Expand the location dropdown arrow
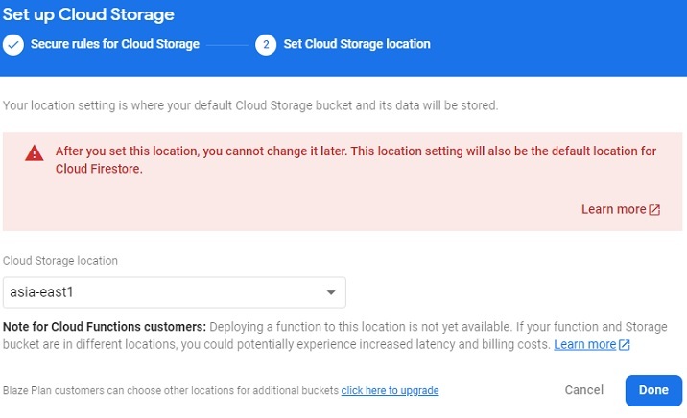 click(330, 292)
